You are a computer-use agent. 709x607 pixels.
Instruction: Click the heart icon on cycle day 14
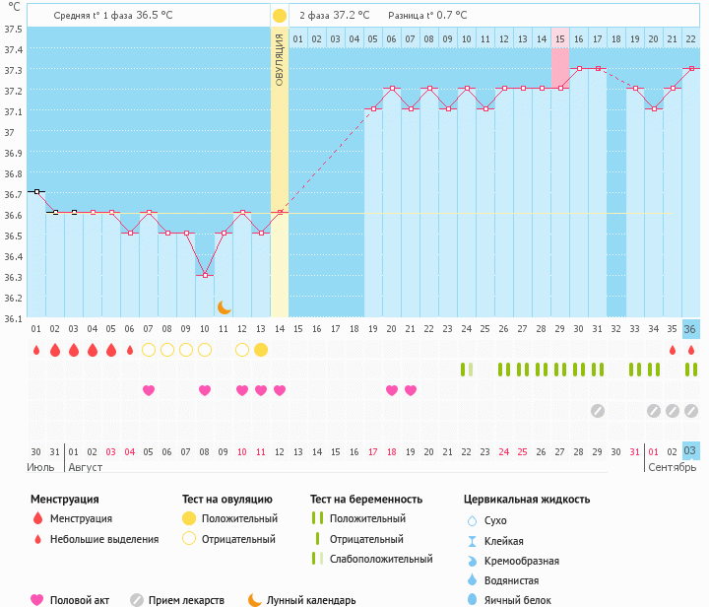click(280, 390)
